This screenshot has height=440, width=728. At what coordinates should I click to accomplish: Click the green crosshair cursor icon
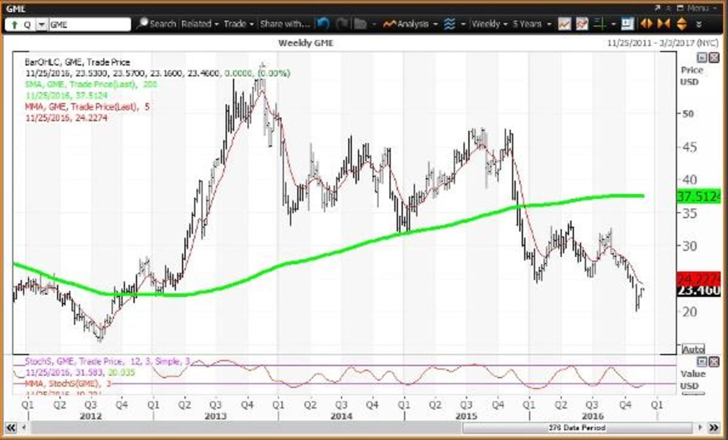599,24
